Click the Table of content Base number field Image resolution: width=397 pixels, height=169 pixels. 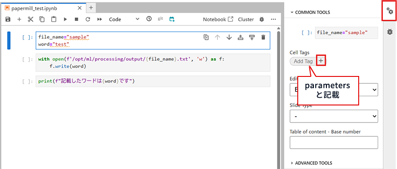[x=334, y=142]
